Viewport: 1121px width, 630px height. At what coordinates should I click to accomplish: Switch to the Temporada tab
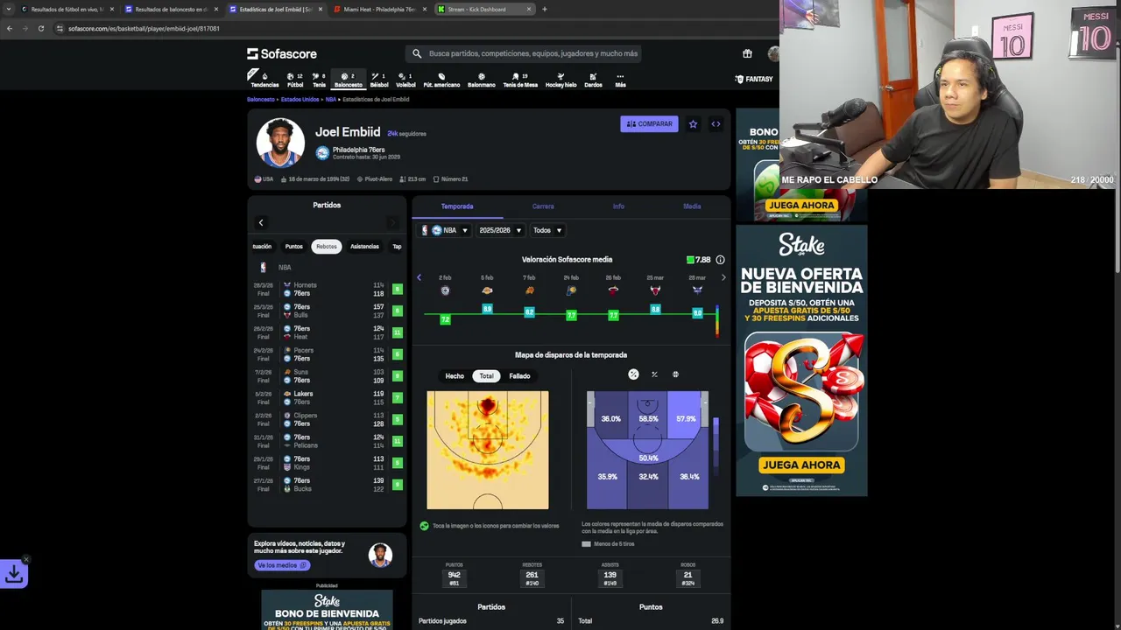457,206
